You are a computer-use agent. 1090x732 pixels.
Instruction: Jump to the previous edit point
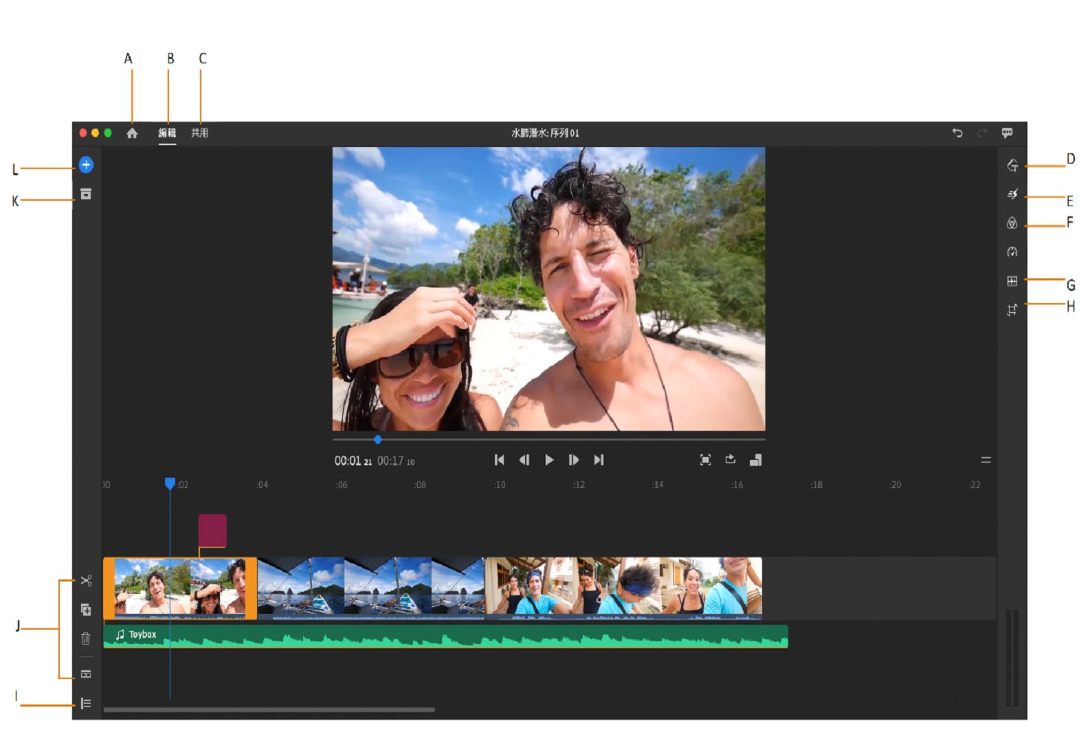coord(500,460)
